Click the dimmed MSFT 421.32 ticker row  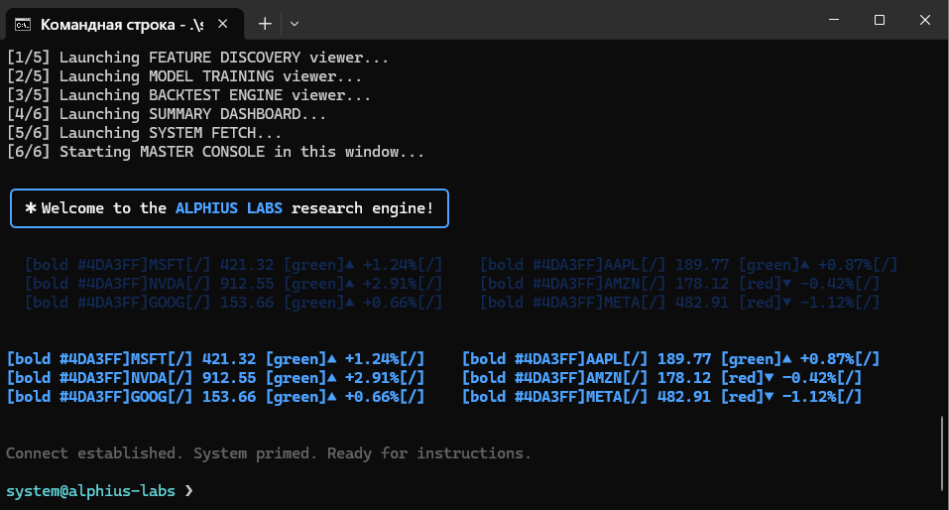[x=234, y=265]
